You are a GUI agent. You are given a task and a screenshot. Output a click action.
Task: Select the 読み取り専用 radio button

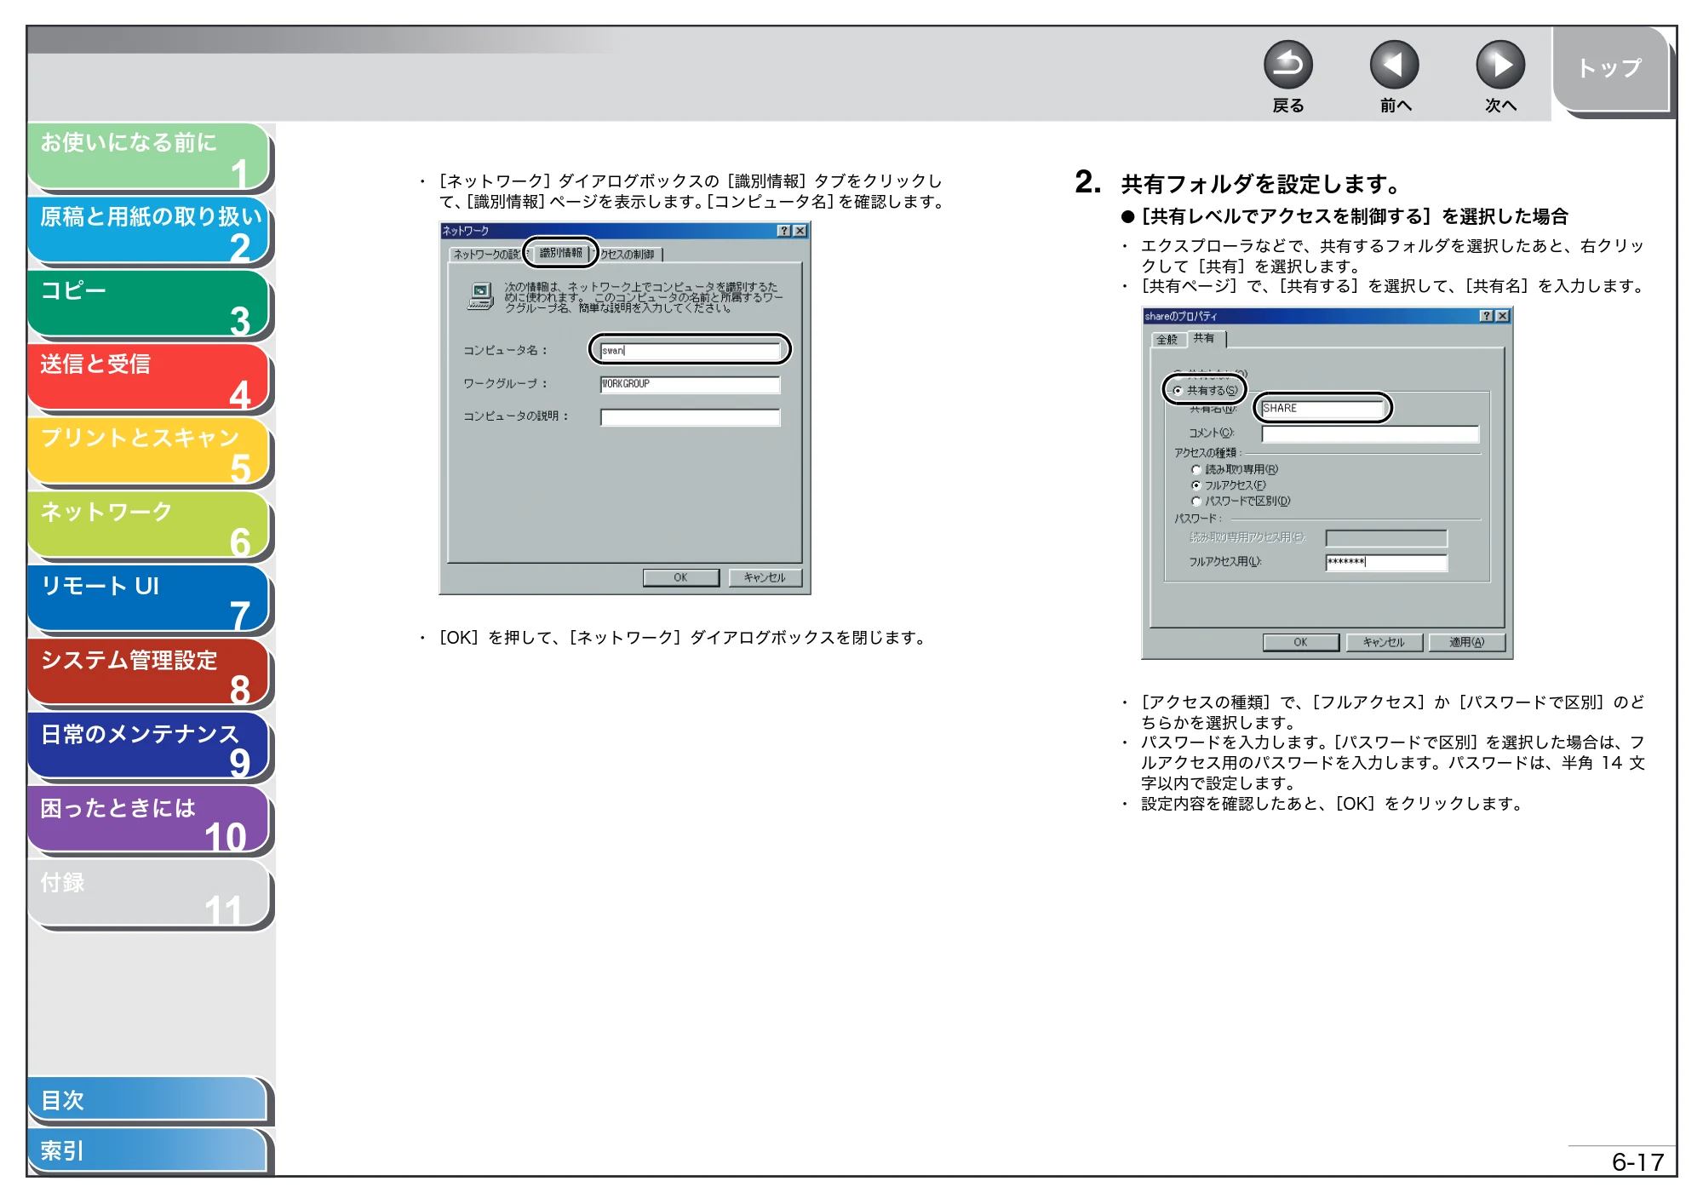tap(1196, 469)
